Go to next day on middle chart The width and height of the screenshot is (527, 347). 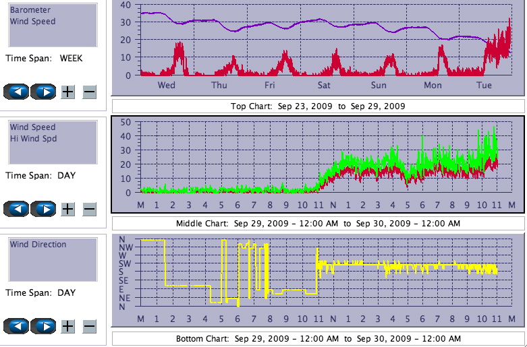43,209
